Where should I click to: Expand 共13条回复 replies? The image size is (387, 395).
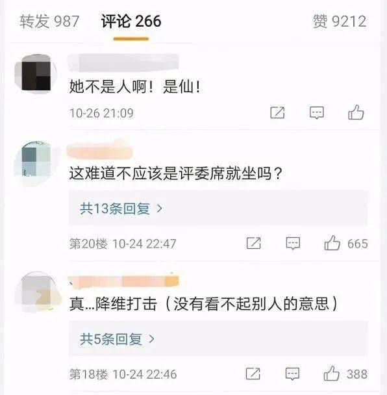point(219,208)
